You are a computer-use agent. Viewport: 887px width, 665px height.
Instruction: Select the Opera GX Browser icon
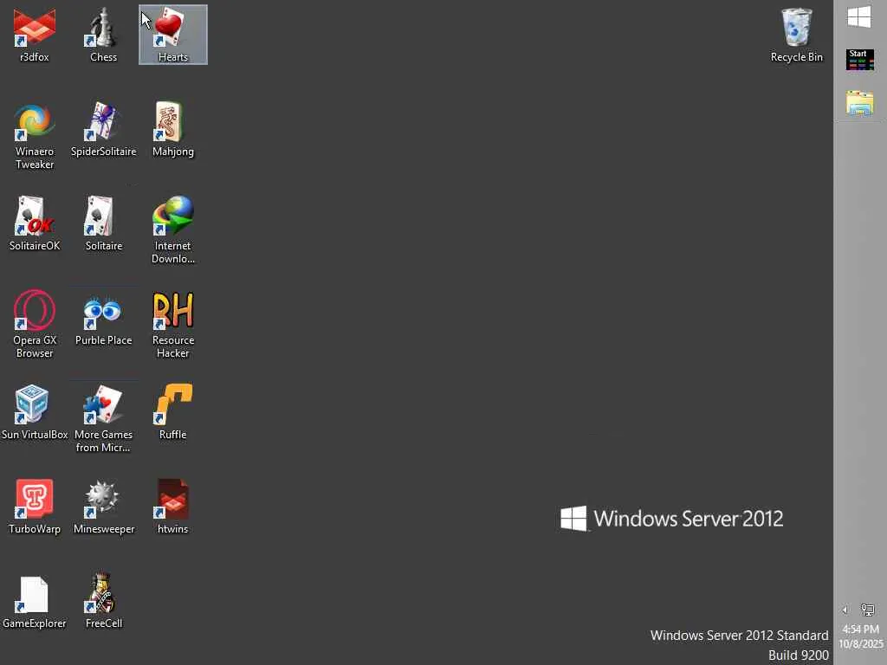point(35,325)
